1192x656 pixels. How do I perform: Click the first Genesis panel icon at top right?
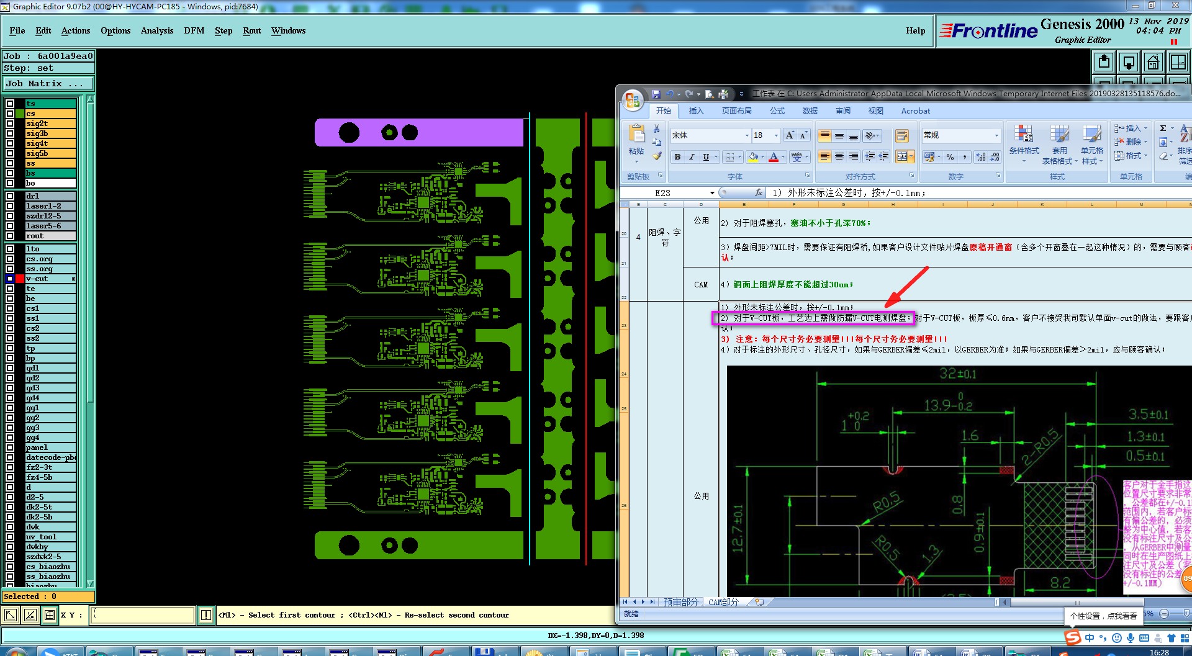click(x=1104, y=62)
